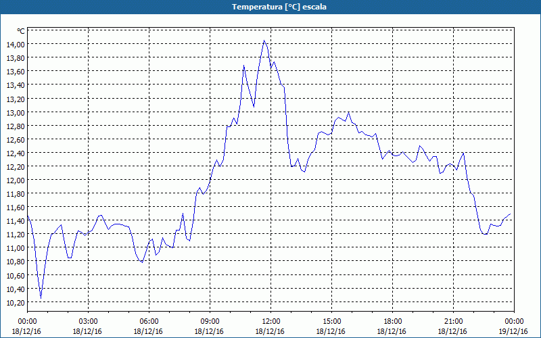Click the 00:00 time label above 18/12/16
Image resolution: width=541 pixels, height=338 pixels.
point(27,322)
